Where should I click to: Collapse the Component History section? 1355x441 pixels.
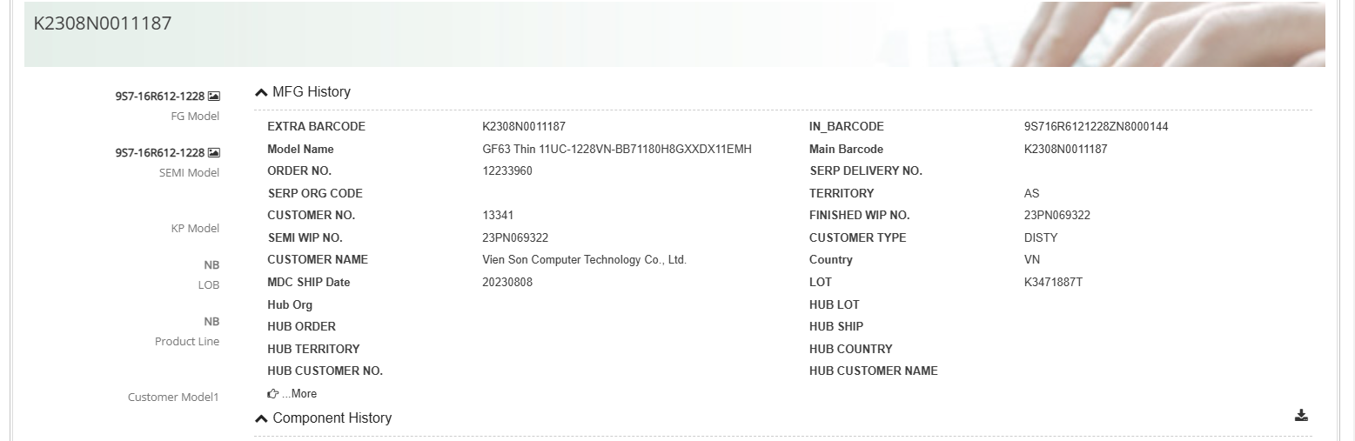262,418
